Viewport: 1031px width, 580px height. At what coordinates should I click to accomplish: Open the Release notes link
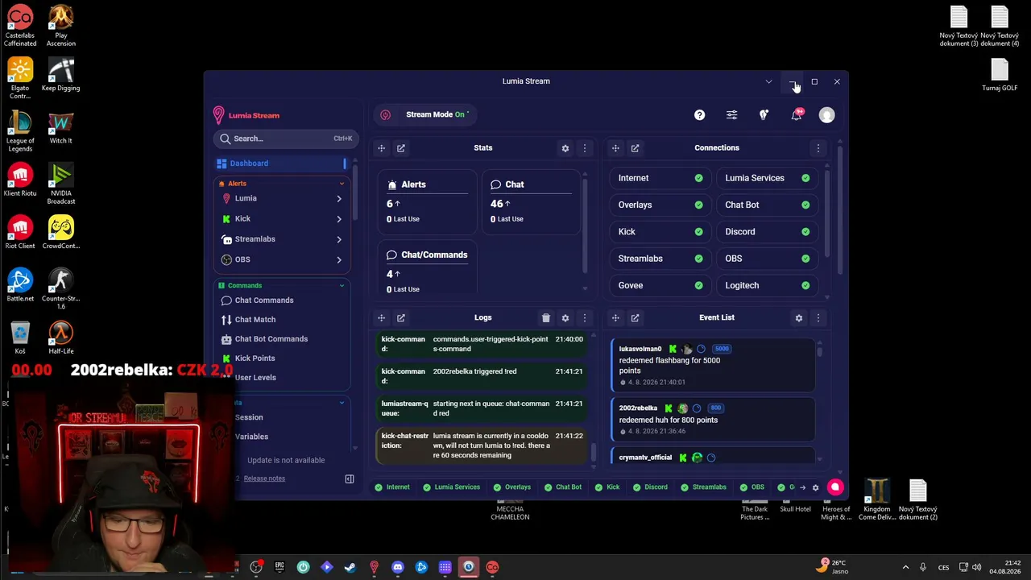(x=264, y=478)
